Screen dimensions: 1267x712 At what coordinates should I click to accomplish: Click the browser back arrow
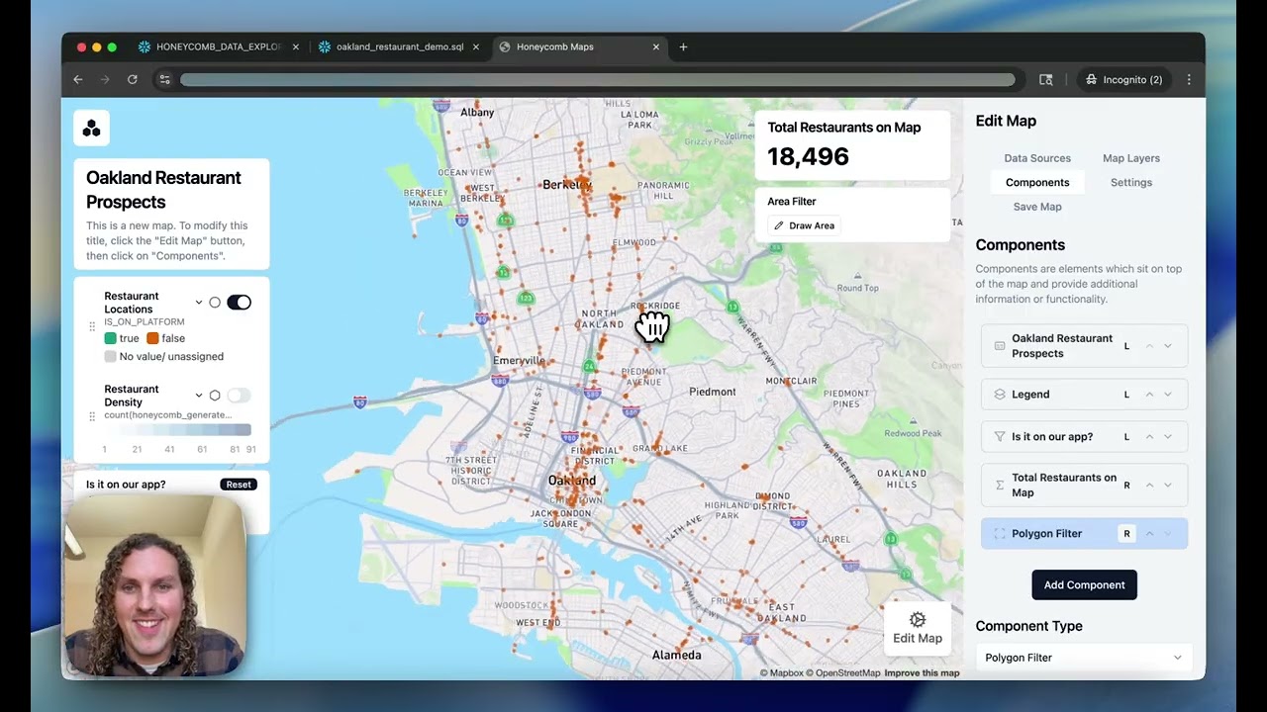click(x=78, y=79)
